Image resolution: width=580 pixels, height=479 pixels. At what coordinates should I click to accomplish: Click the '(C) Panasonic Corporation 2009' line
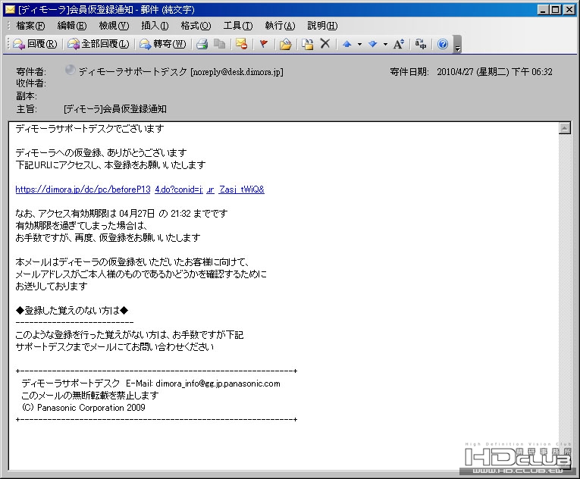[83, 408]
